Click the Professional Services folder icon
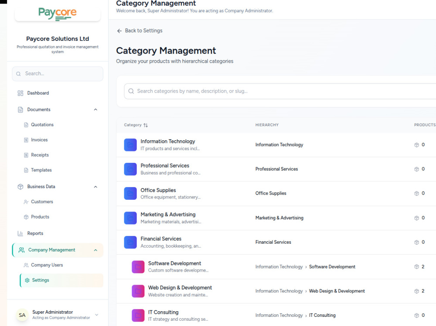 click(130, 169)
